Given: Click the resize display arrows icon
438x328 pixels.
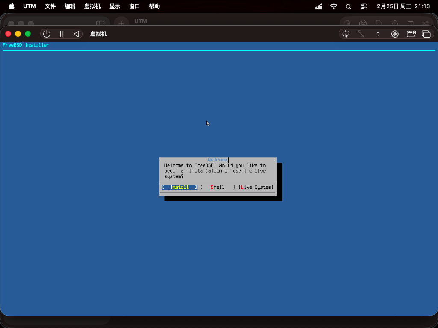Looking at the screenshot, I should (x=361, y=34).
